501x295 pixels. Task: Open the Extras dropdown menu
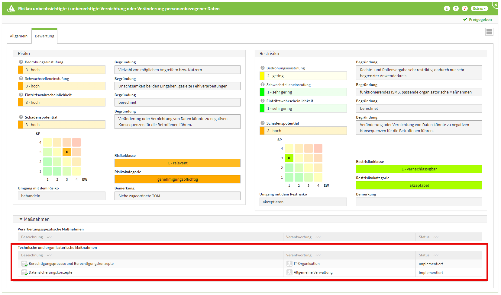479,8
